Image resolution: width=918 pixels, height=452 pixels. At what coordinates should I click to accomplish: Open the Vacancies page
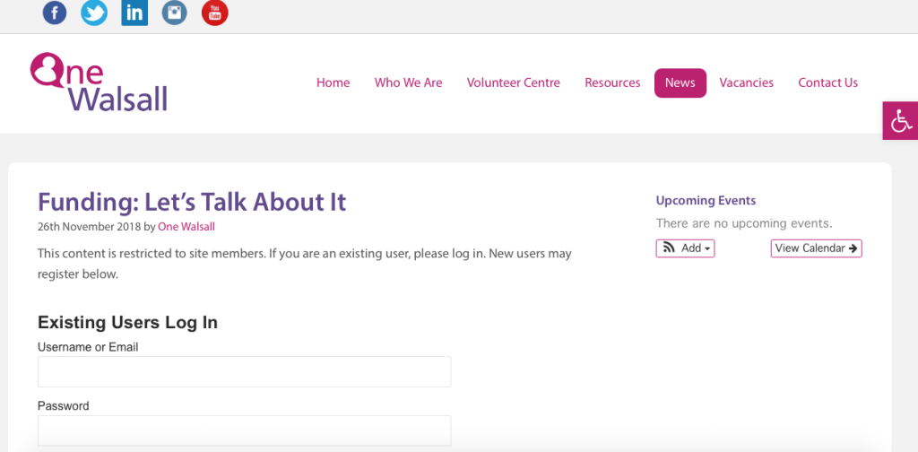pos(746,83)
